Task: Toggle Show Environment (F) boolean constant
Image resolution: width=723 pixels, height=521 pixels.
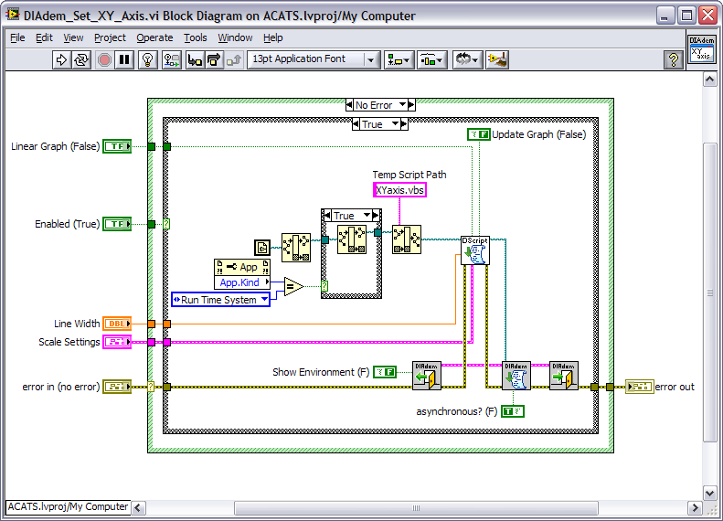Action: coord(385,372)
